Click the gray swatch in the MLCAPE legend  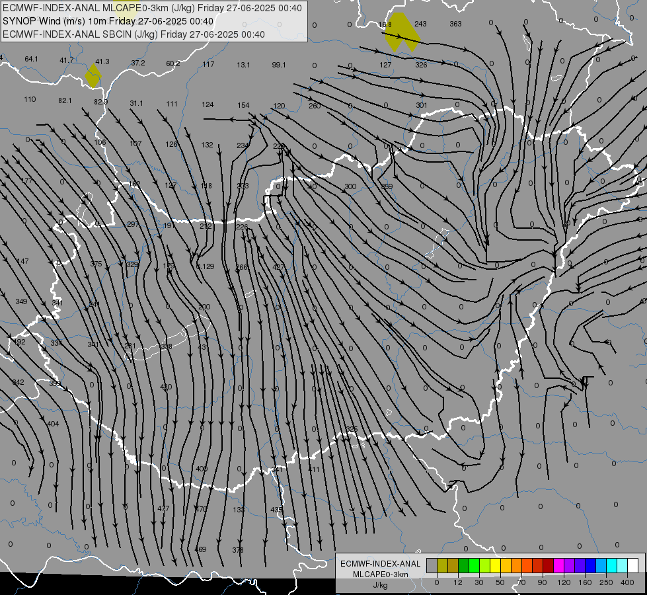click(432, 566)
